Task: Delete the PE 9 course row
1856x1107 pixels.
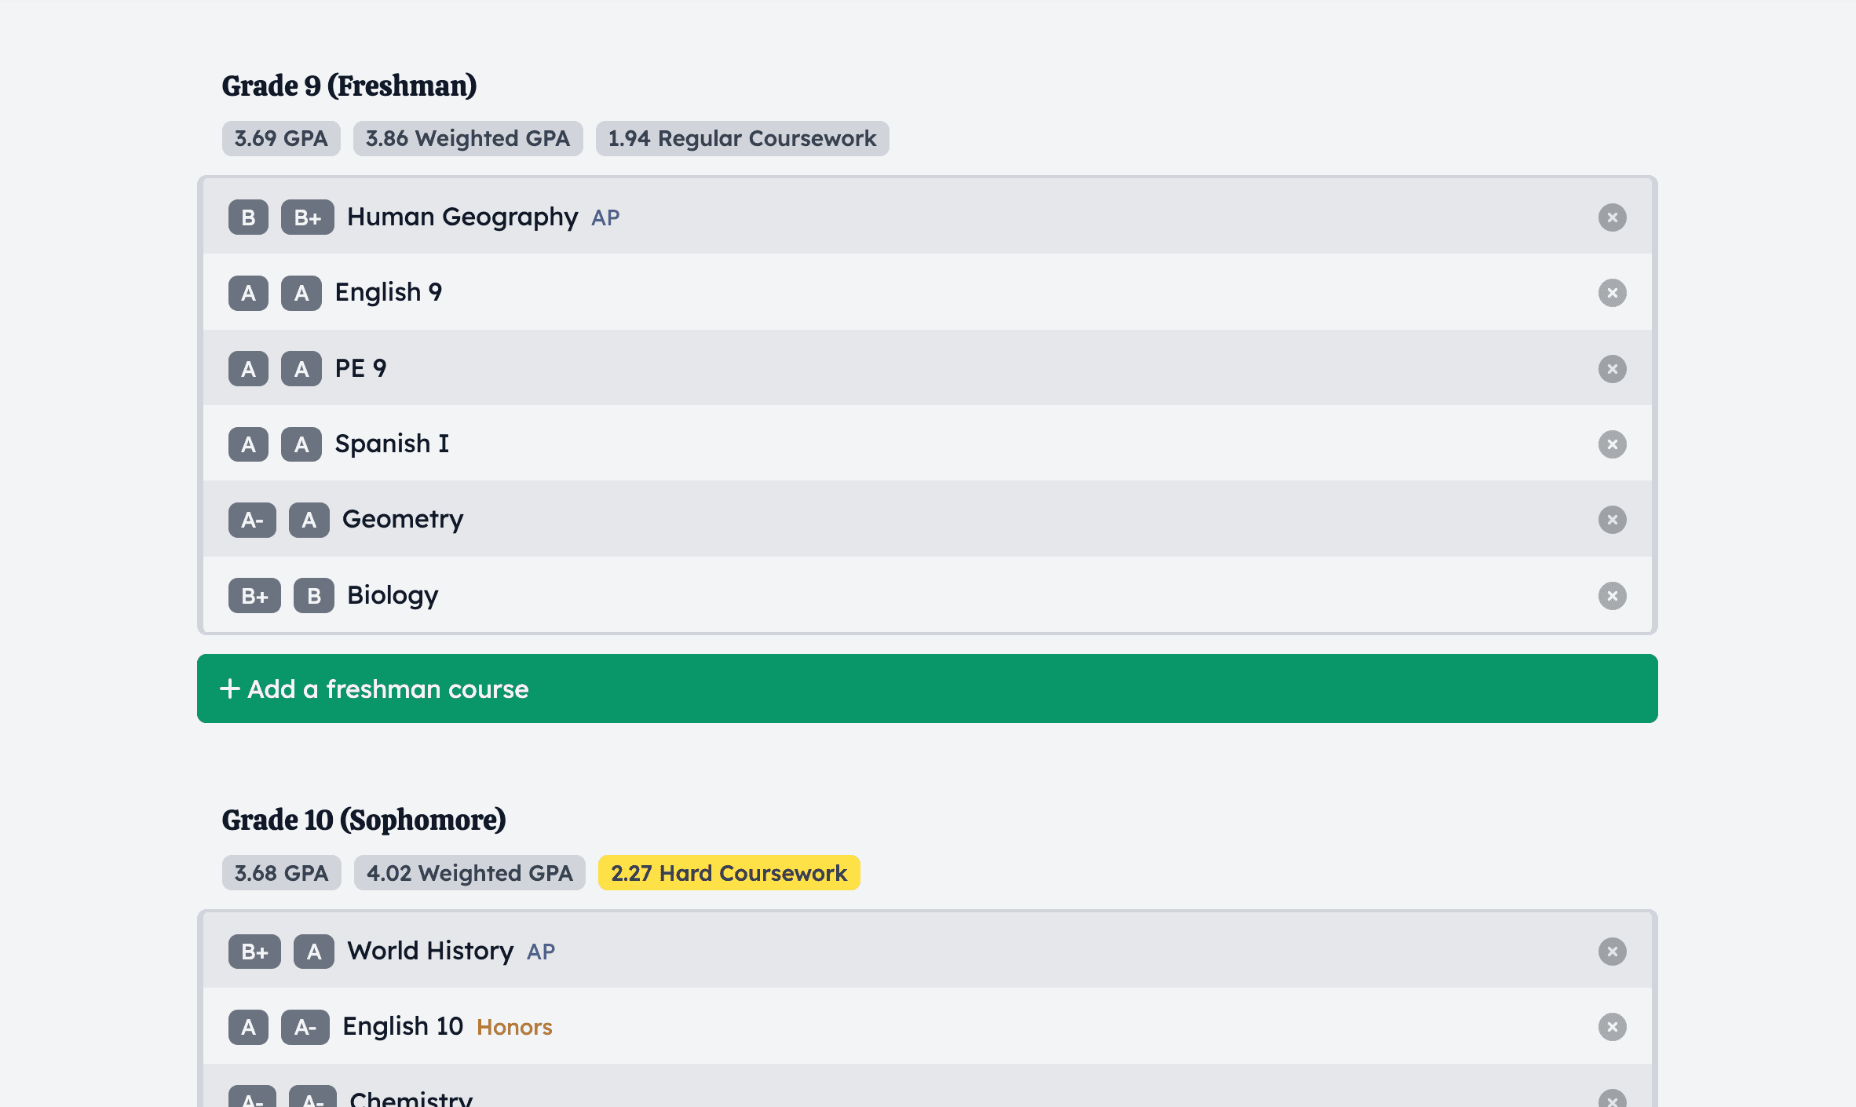Action: [1612, 369]
